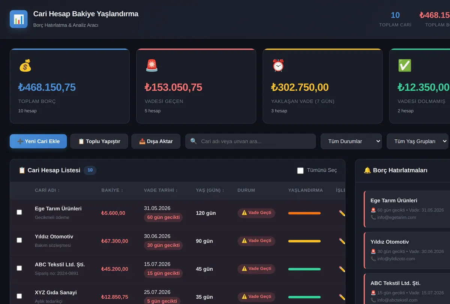Click the '10' count badge beside Cari Hesap Listesi
This screenshot has width=450, height=304.
pyautogui.click(x=90, y=170)
